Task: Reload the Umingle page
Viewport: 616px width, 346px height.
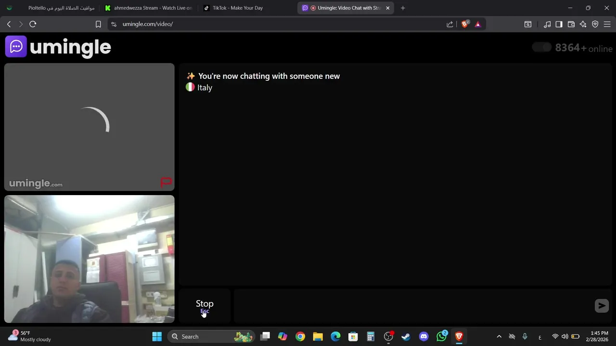Action: [x=33, y=24]
